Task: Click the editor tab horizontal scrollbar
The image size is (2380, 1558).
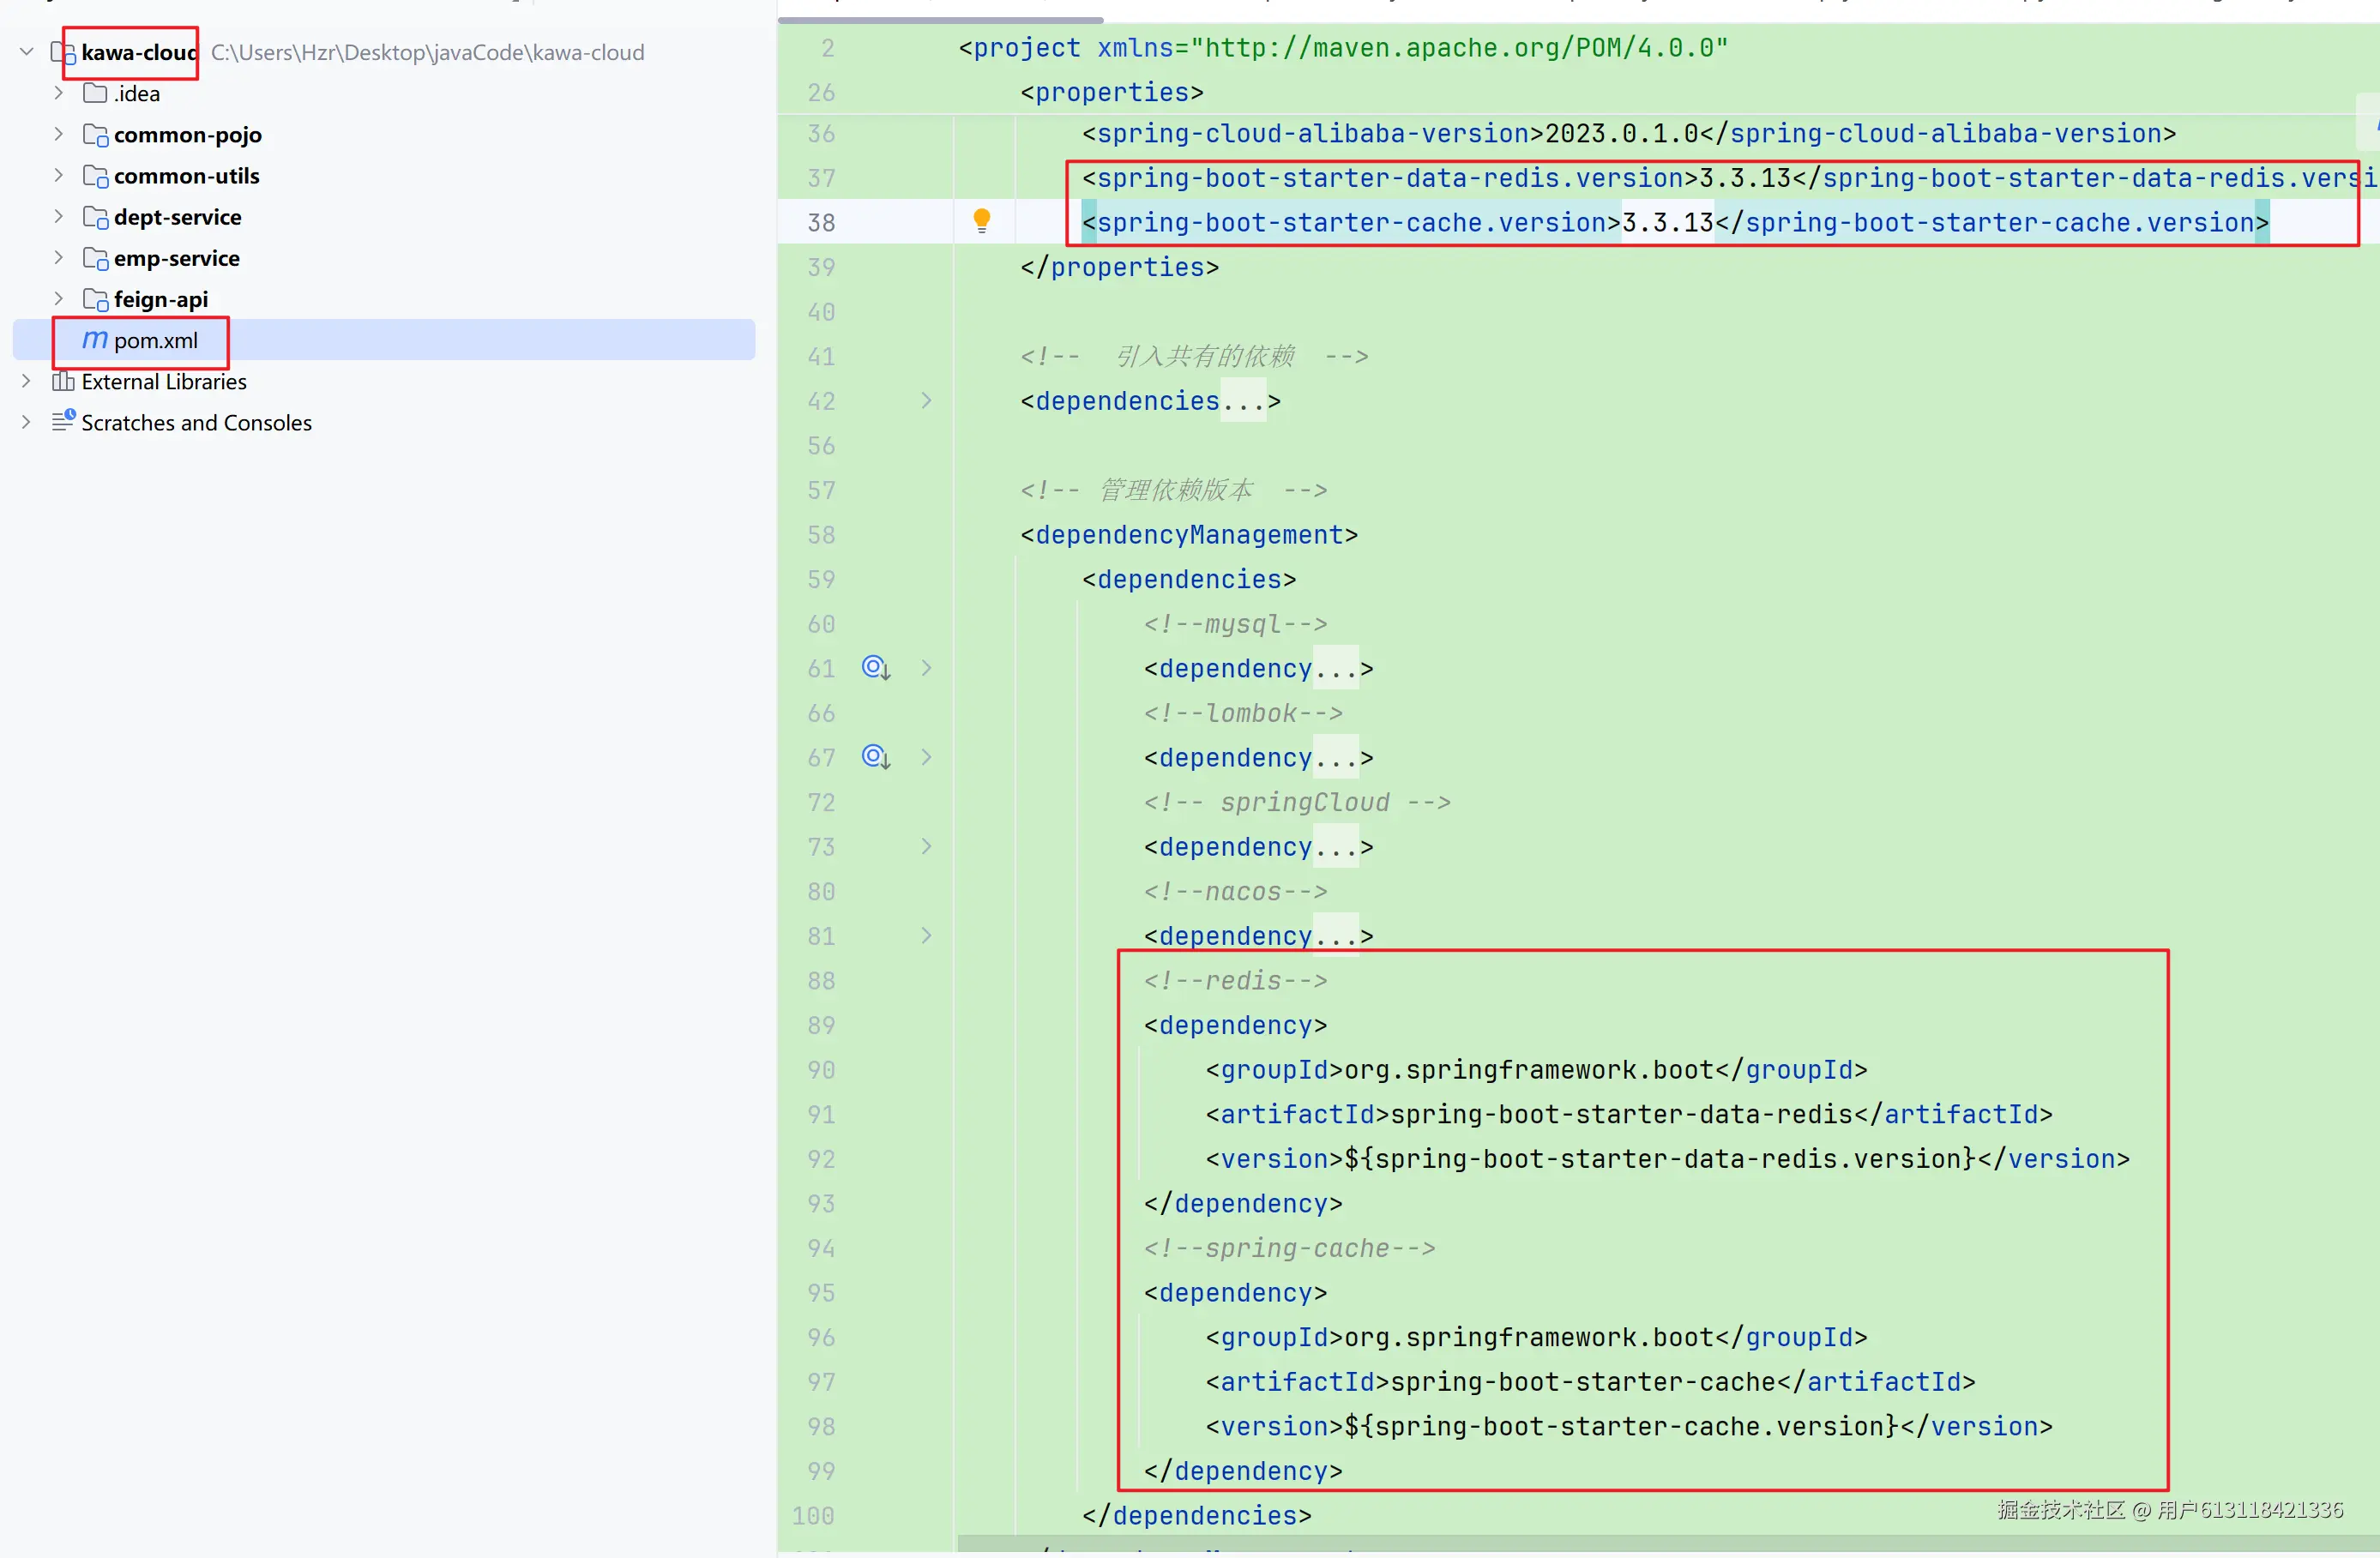Action: coord(940,19)
